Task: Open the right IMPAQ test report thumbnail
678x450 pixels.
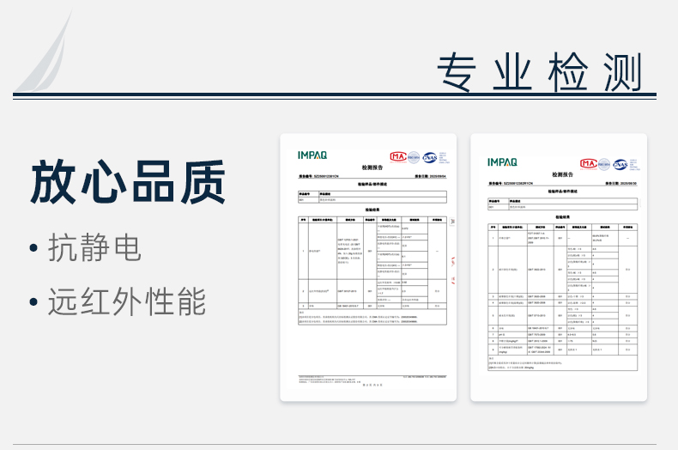Action: coord(559,267)
